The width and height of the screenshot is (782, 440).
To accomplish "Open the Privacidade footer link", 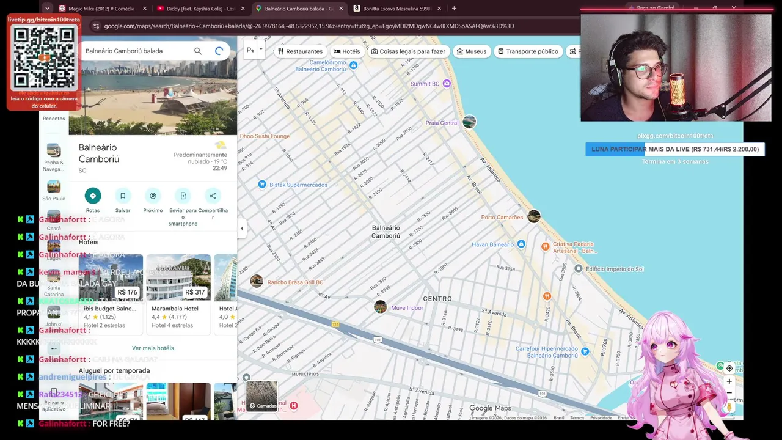I will [x=601, y=418].
